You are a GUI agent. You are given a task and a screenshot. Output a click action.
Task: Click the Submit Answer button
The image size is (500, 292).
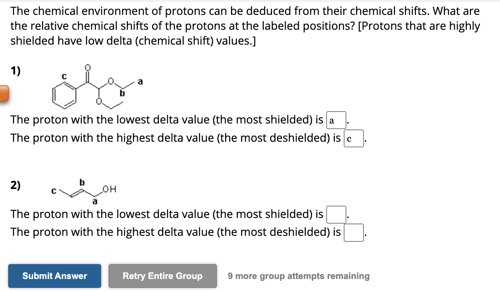point(54,276)
